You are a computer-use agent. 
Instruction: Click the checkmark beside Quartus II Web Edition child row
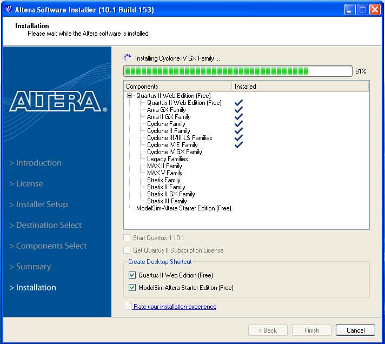tap(238, 103)
